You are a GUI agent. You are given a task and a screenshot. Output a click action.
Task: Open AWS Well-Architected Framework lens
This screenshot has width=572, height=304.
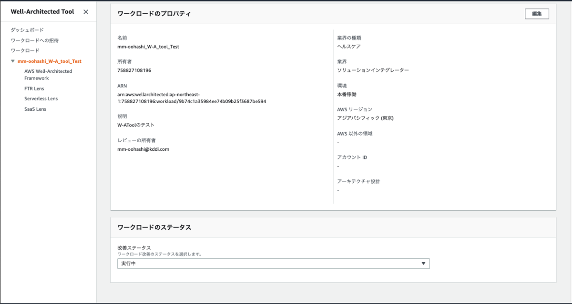point(48,75)
